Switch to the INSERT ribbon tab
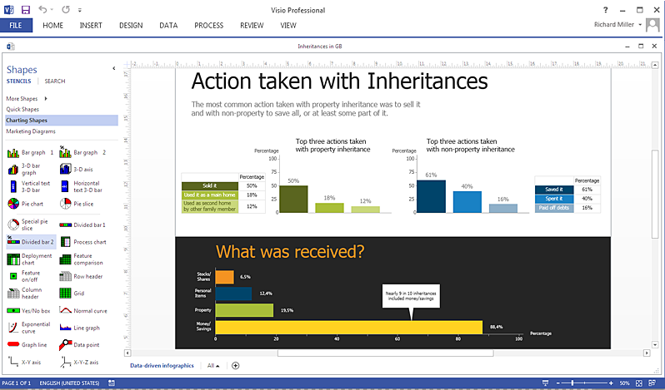This screenshot has height=390, width=665. pyautogui.click(x=91, y=26)
